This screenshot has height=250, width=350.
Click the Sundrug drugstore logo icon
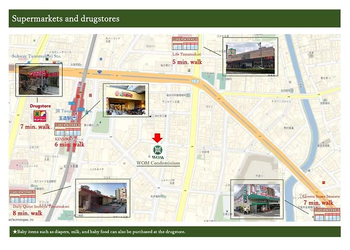pos(39,116)
